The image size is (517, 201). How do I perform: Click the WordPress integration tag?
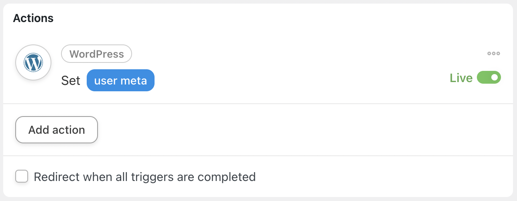coord(96,54)
